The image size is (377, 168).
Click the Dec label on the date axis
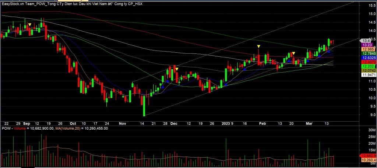click(174, 123)
